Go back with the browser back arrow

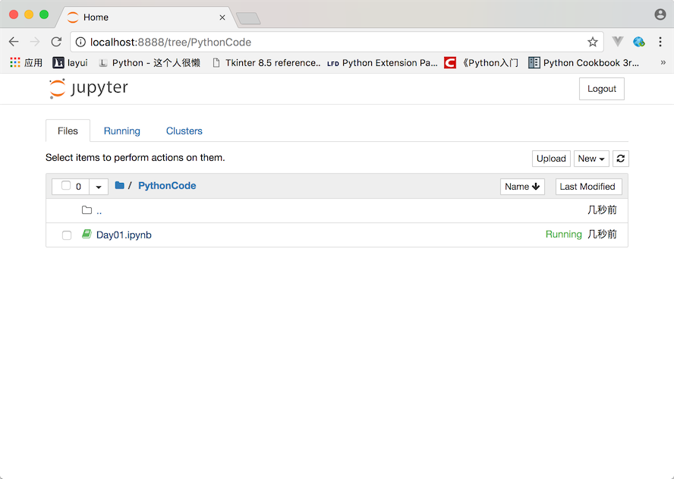[14, 42]
